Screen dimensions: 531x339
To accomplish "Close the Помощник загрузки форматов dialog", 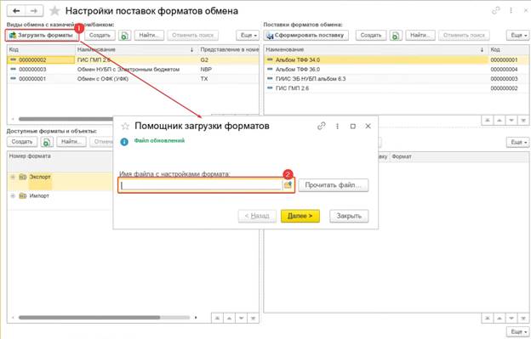I will (x=368, y=126).
